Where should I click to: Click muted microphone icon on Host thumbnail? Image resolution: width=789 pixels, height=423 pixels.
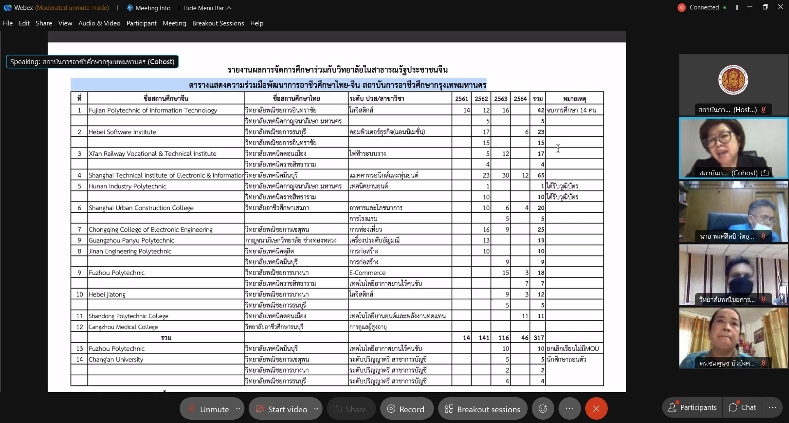pos(763,110)
